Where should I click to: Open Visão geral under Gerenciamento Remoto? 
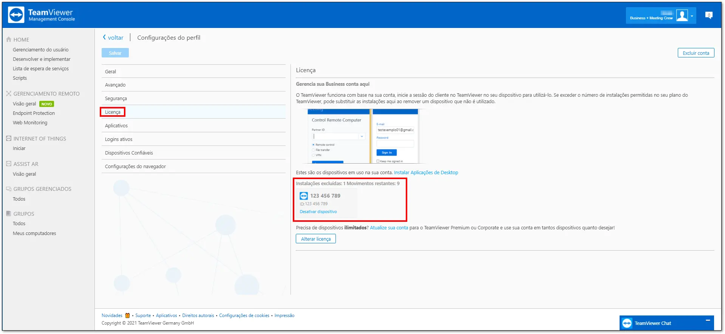pyautogui.click(x=24, y=104)
